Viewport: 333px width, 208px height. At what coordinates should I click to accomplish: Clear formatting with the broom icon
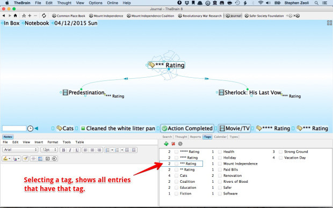26,159
